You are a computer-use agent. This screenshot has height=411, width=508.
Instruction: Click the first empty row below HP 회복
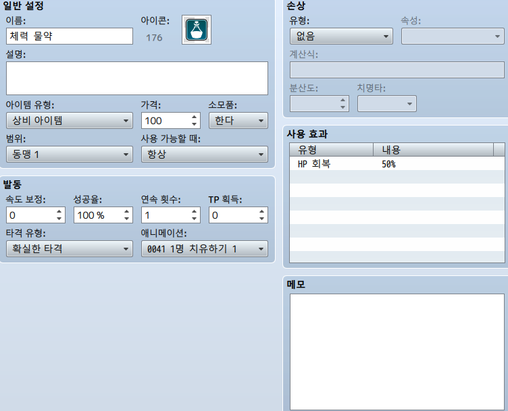click(397, 177)
